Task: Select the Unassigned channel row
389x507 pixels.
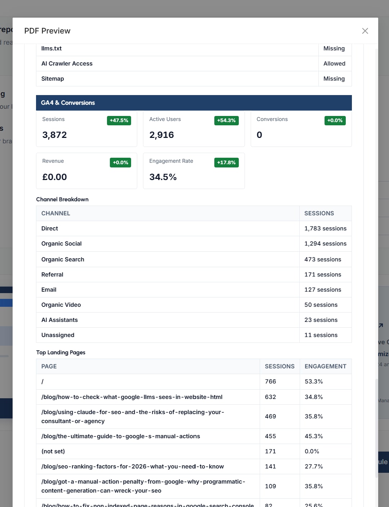Action: click(194, 335)
